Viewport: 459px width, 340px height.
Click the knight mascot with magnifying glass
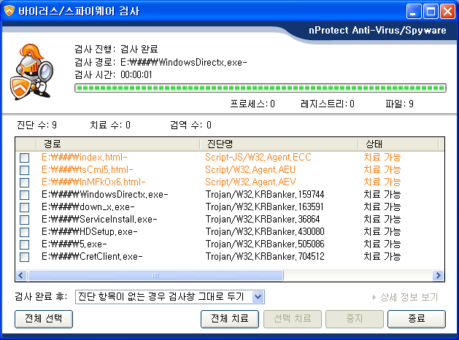point(32,72)
